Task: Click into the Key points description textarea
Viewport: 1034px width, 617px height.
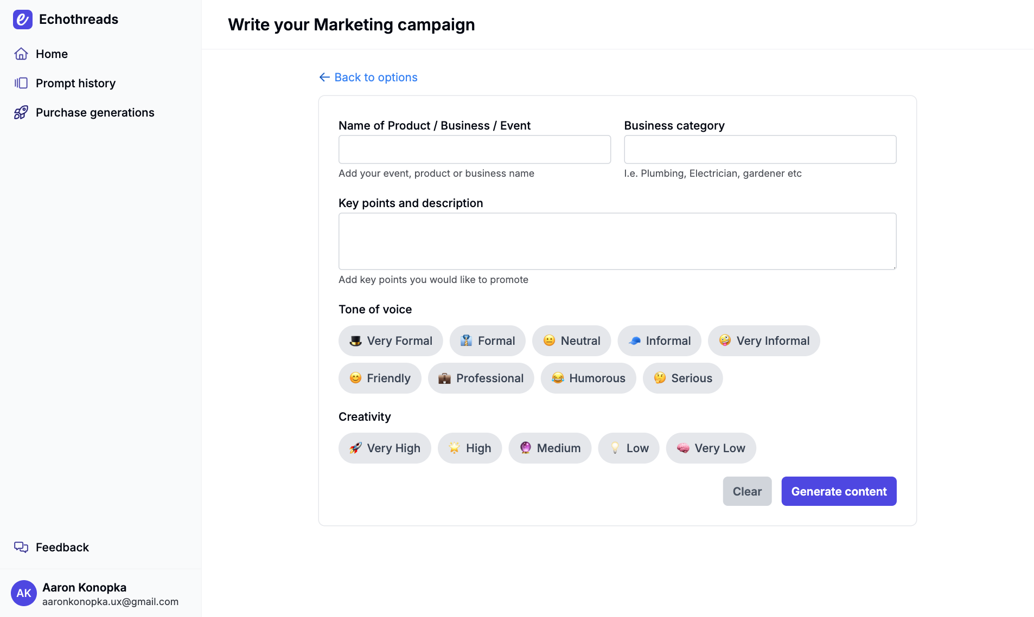Action: click(x=617, y=241)
